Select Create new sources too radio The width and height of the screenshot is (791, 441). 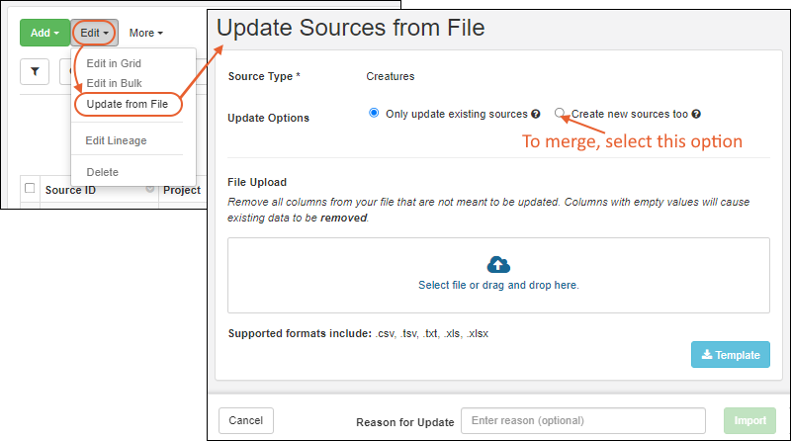(561, 113)
